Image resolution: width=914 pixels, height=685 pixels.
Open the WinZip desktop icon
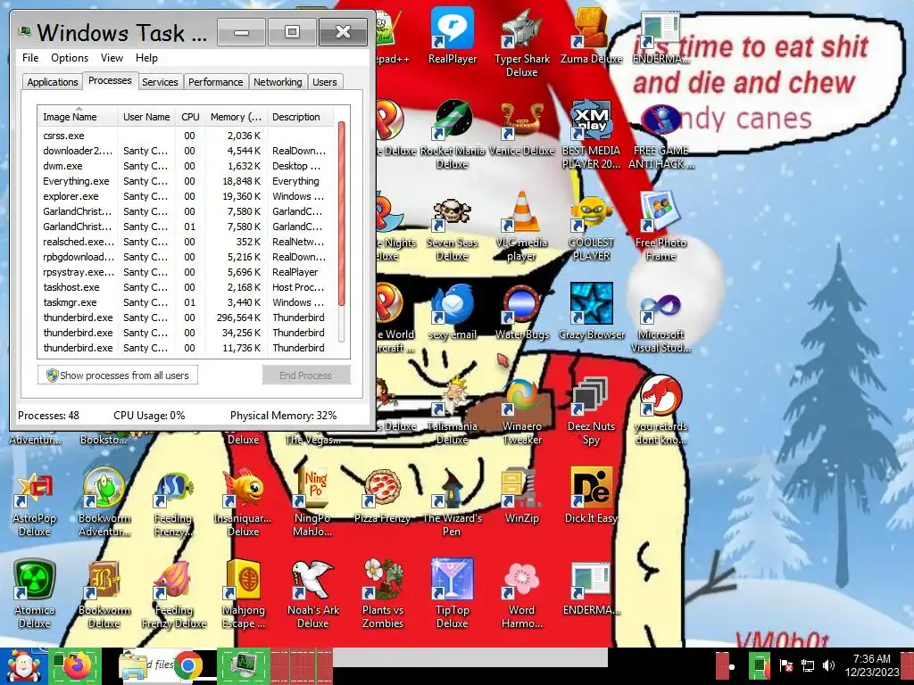(521, 496)
